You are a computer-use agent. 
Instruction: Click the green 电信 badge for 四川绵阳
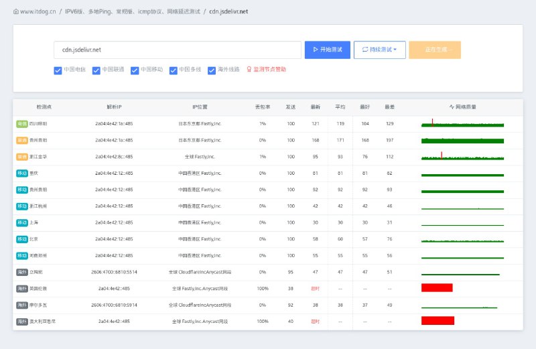[x=22, y=124]
